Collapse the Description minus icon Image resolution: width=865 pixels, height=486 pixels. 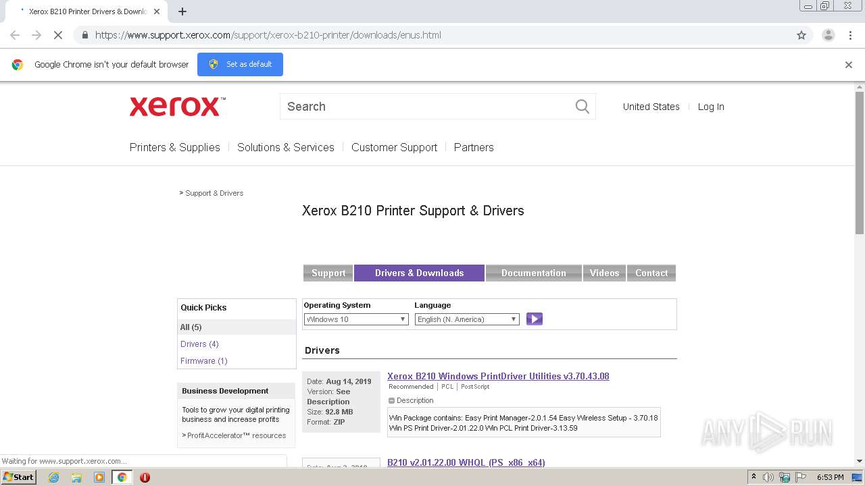tap(391, 401)
